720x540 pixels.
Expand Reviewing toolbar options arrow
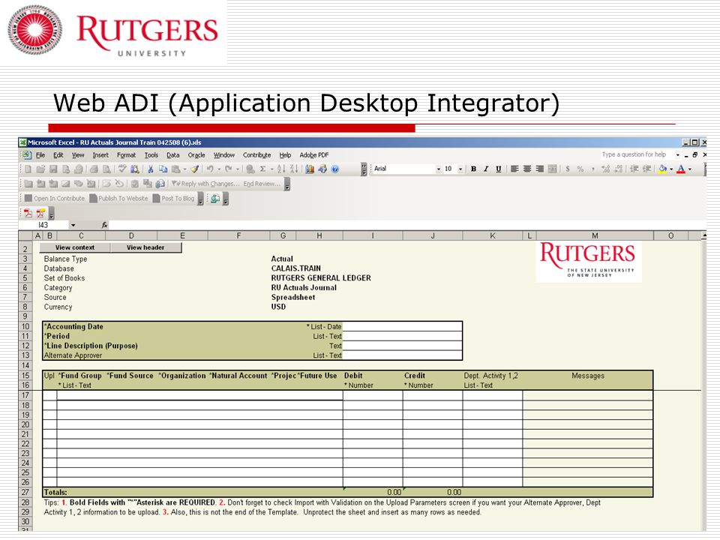point(287,184)
